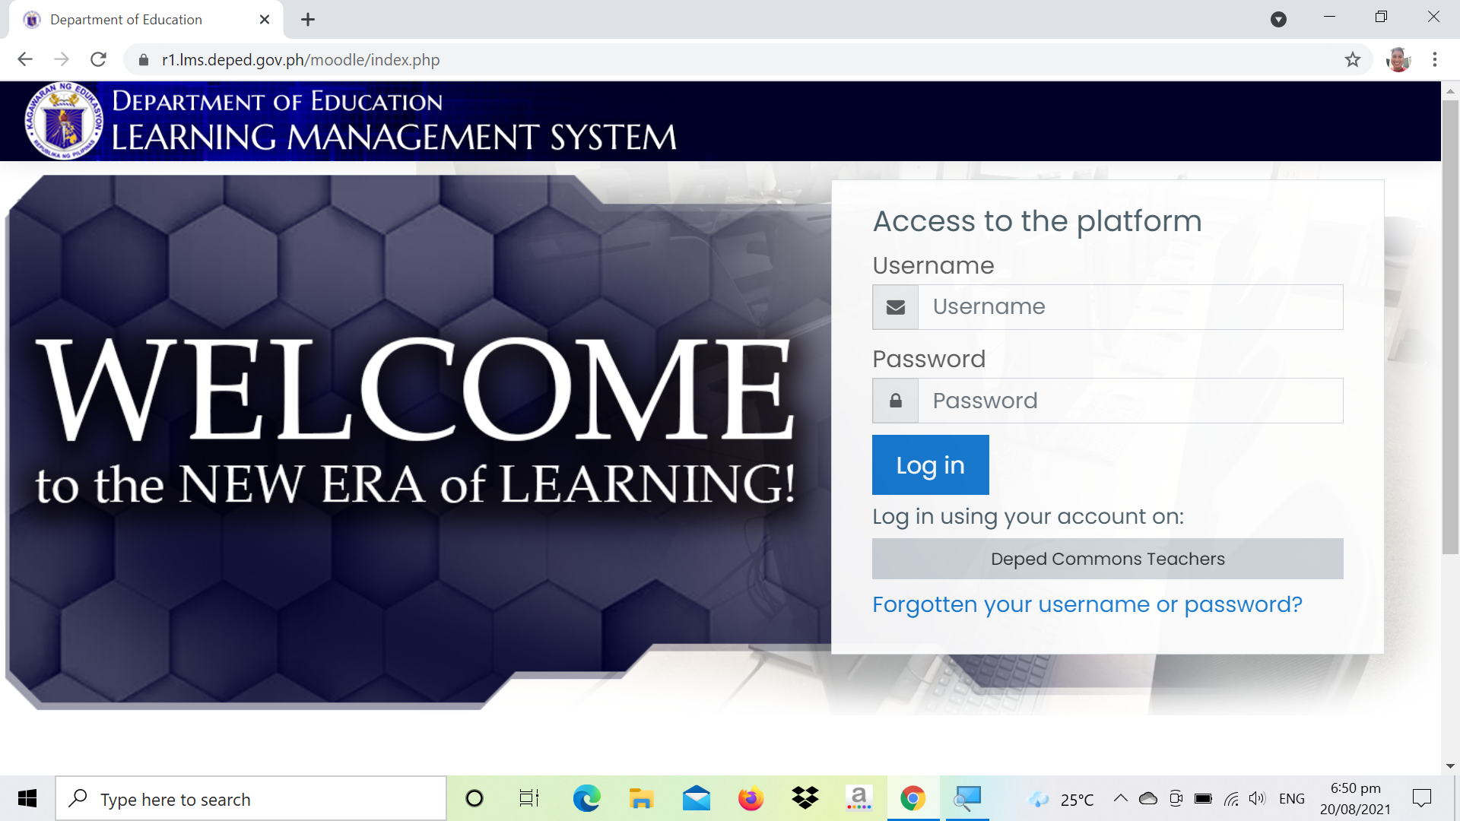Open Chrome three-dot menu
1460x821 pixels.
pos(1434,59)
